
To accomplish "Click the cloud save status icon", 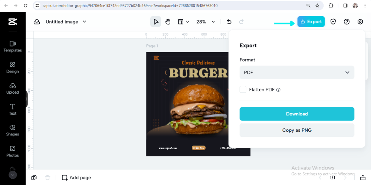I will click(x=37, y=22).
